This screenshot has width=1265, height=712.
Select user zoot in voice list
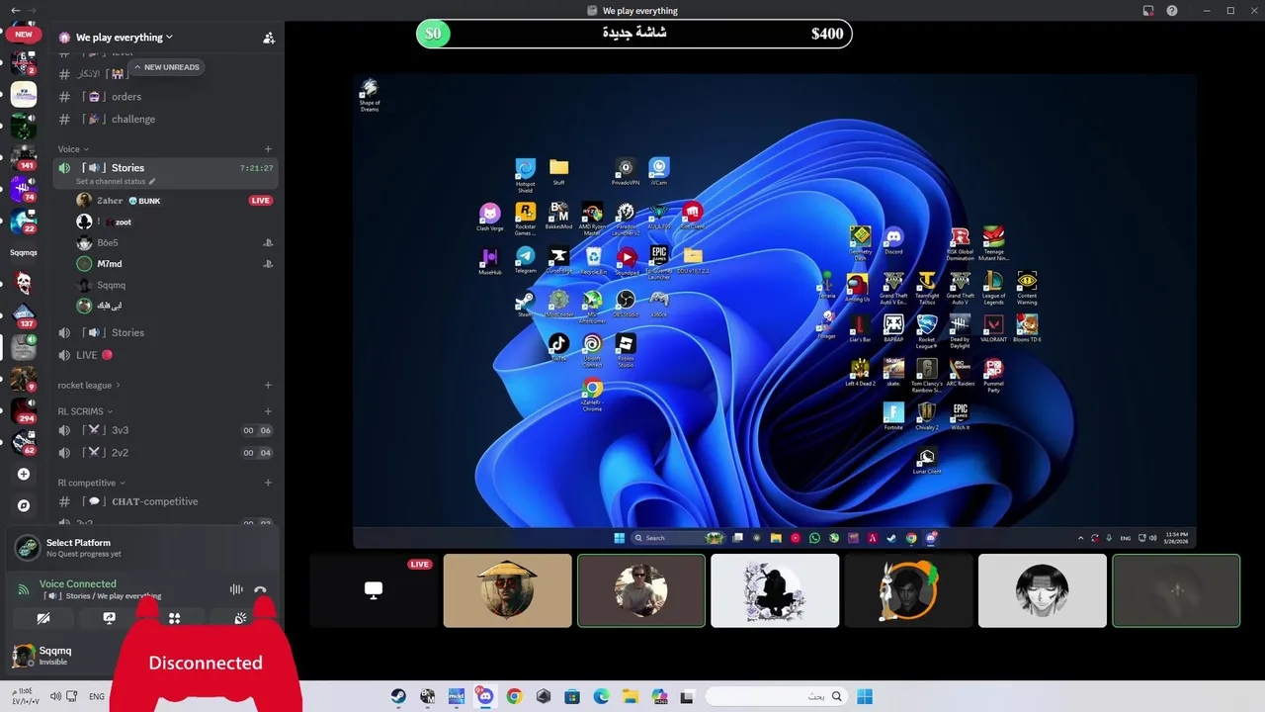[123, 222]
